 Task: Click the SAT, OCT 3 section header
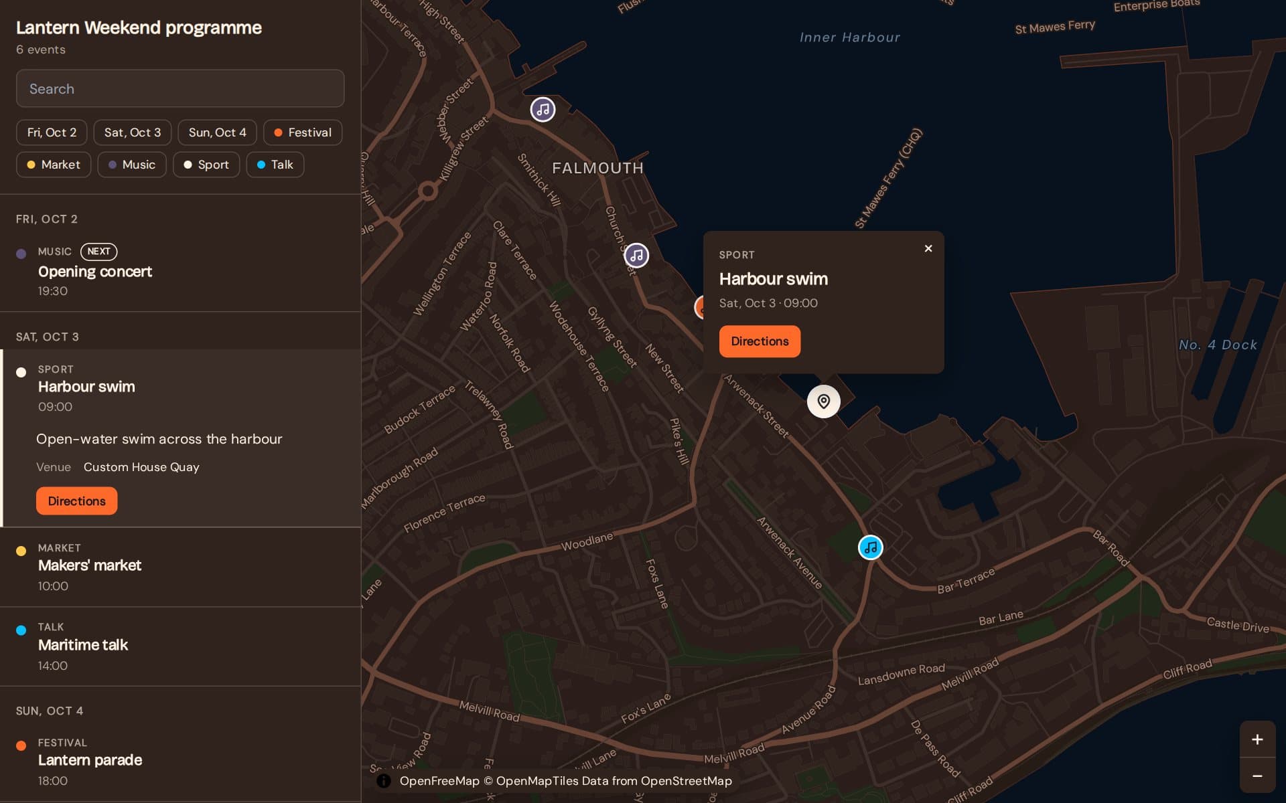click(x=48, y=337)
